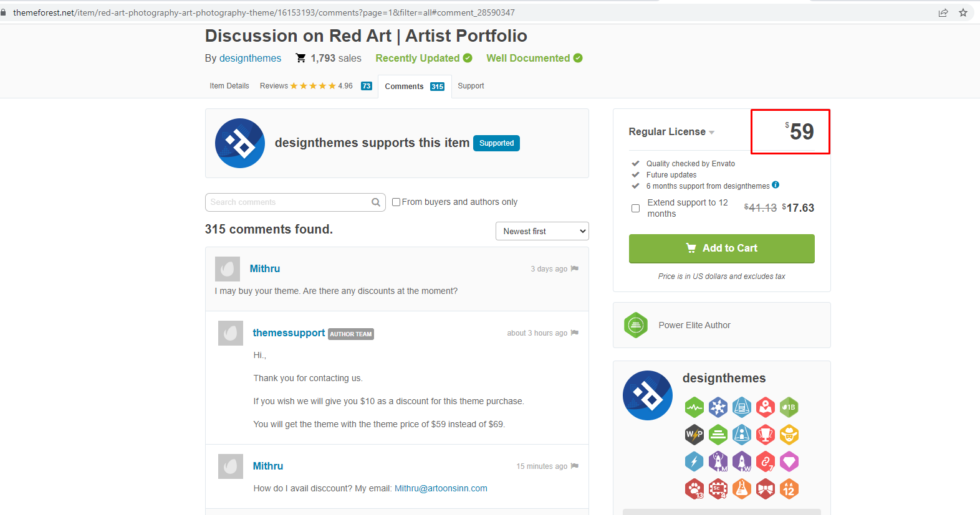Click the Power Elite Author hexagon icon

[636, 325]
